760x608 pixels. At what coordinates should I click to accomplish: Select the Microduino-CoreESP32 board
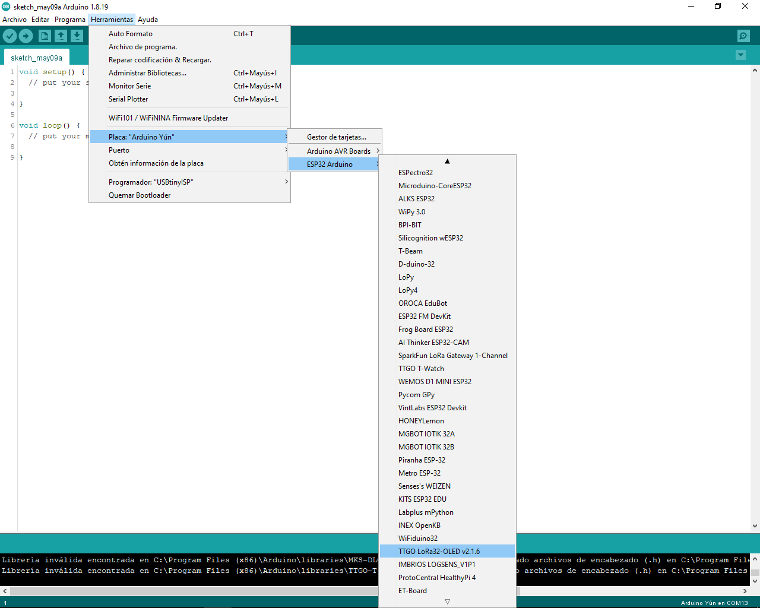447,186
